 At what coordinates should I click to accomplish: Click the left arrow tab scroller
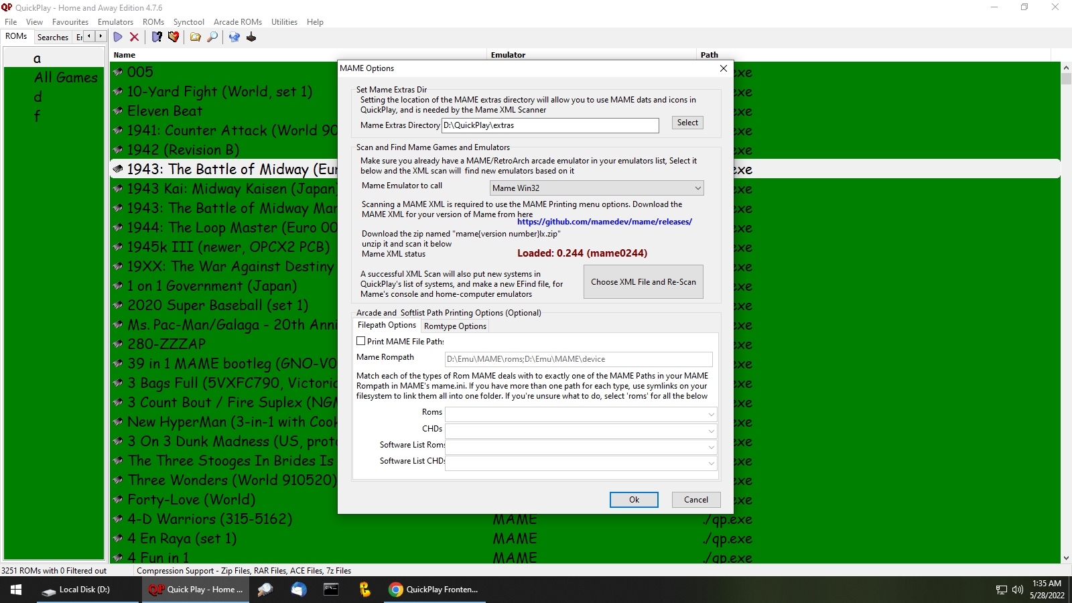point(89,36)
